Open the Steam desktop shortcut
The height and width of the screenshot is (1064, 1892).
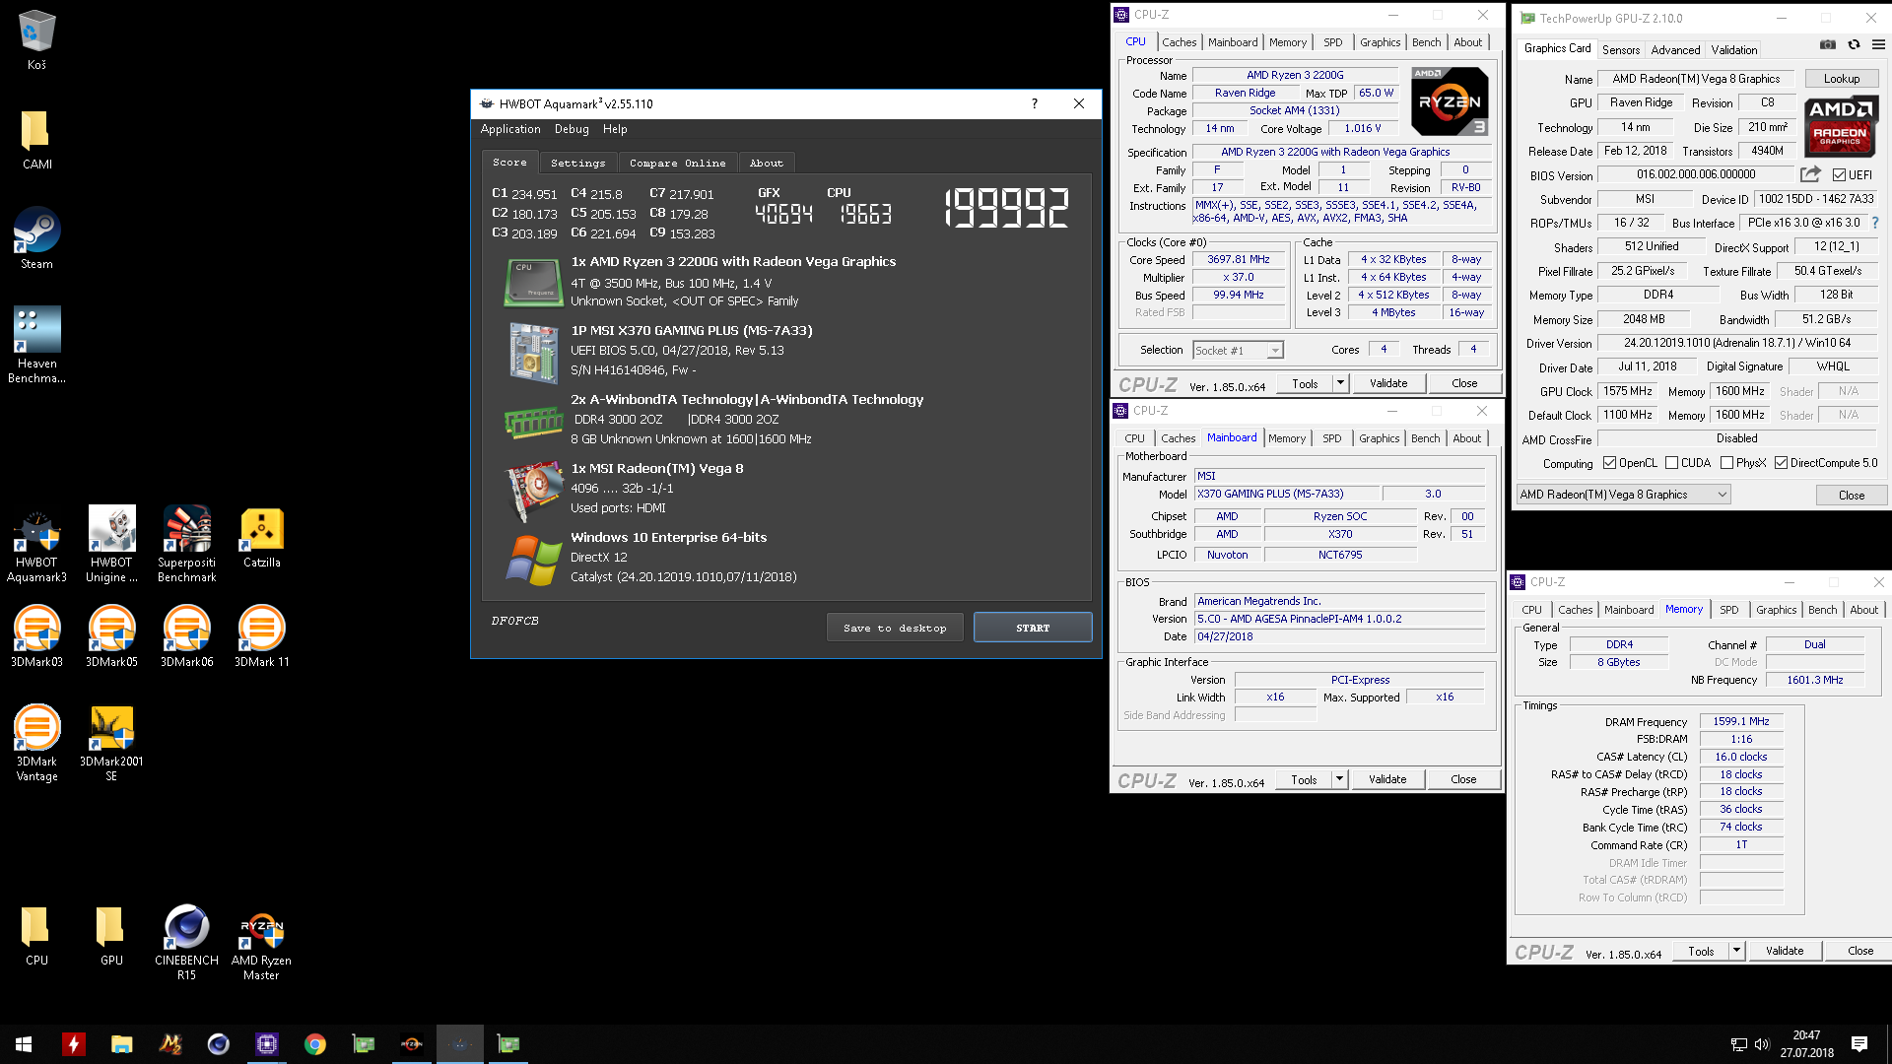[36, 237]
